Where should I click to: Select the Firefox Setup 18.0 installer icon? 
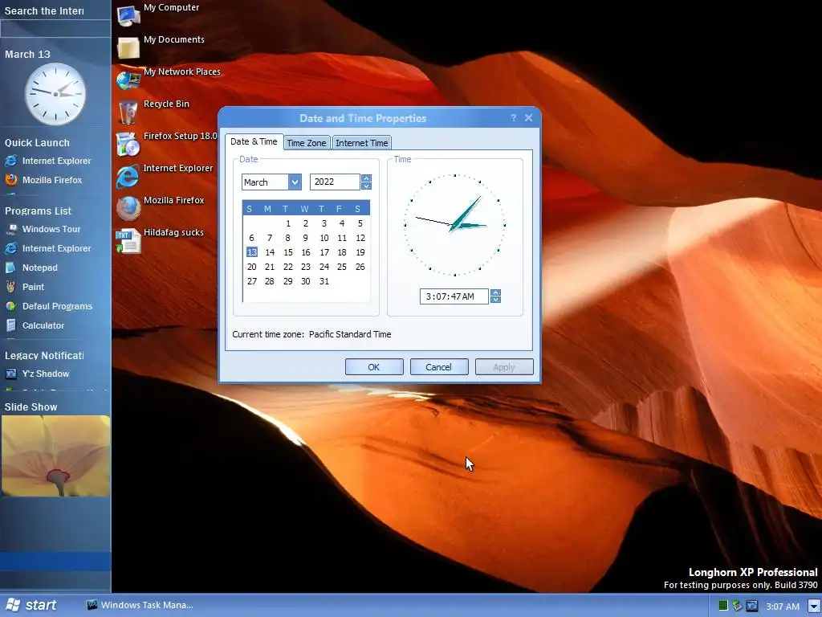tap(128, 144)
